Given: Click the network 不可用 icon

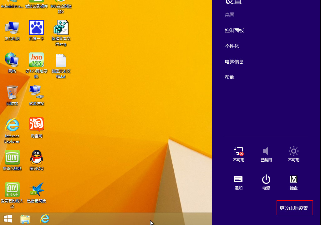Looking at the screenshot, I should pos(238,154).
